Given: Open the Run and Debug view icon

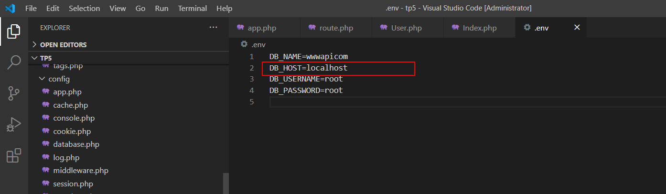Looking at the screenshot, I should click(14, 124).
